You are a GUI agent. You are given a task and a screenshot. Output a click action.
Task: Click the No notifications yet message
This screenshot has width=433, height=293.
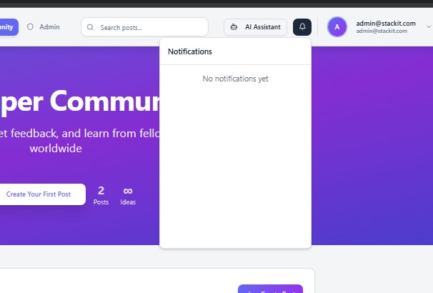235,79
